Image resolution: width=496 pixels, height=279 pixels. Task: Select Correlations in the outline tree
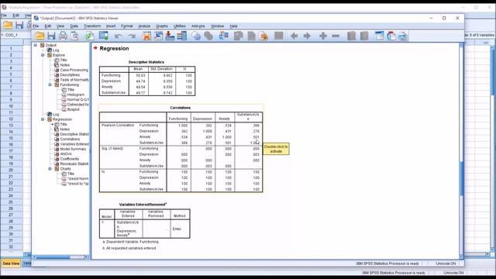(x=70, y=139)
